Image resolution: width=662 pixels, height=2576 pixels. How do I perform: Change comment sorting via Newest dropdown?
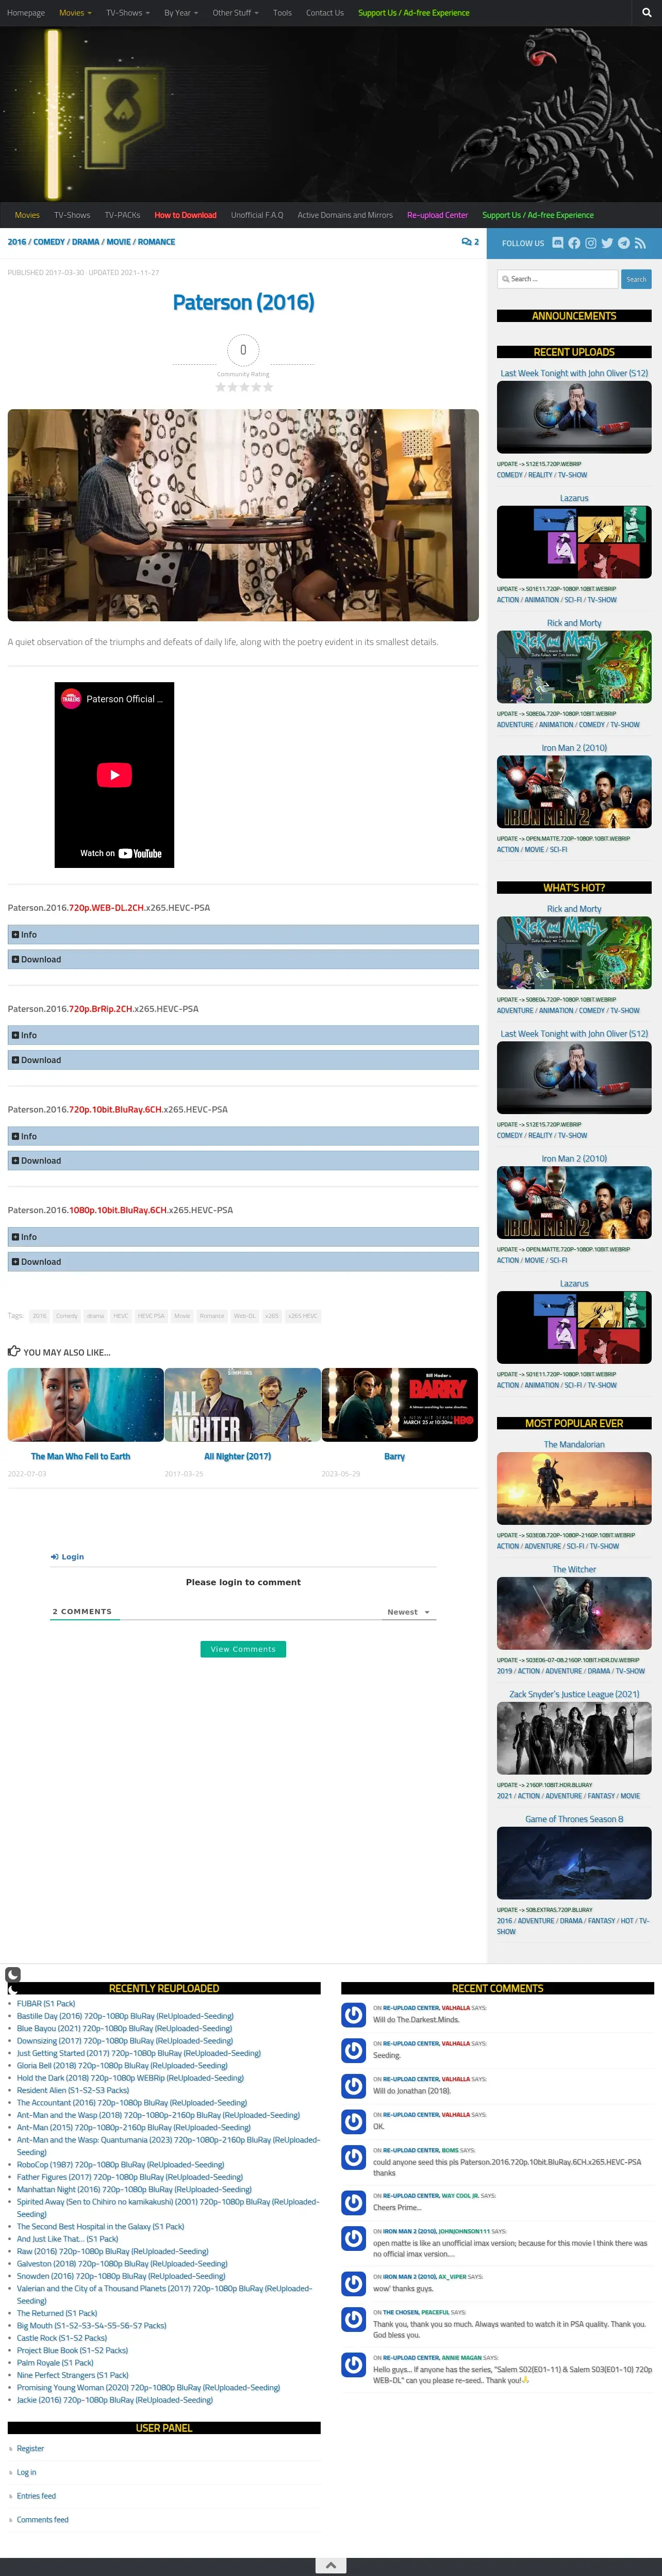click(x=408, y=1612)
